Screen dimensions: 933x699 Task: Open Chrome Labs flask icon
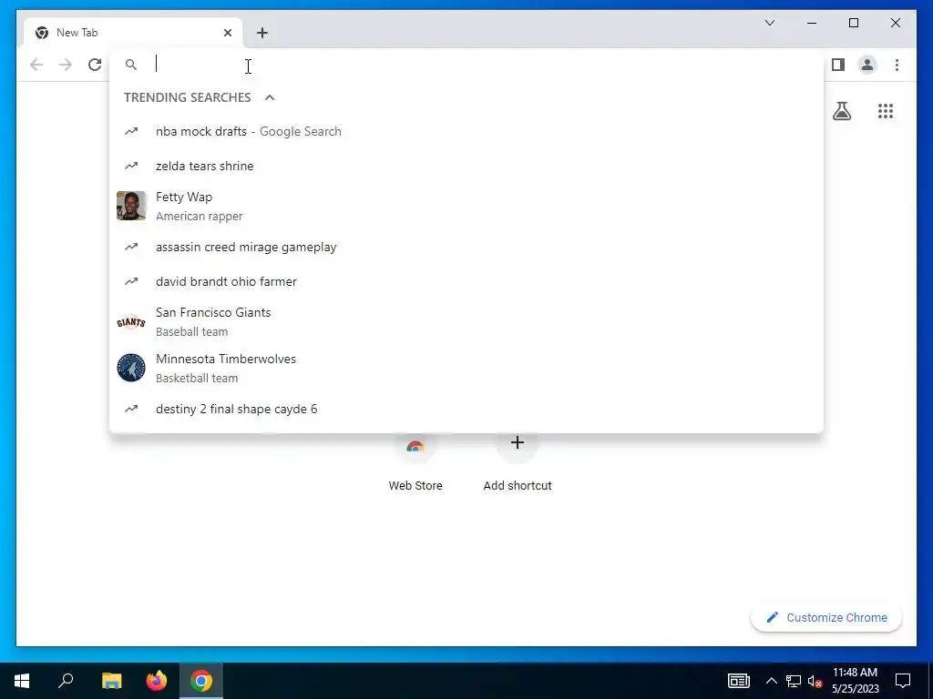pyautogui.click(x=842, y=111)
